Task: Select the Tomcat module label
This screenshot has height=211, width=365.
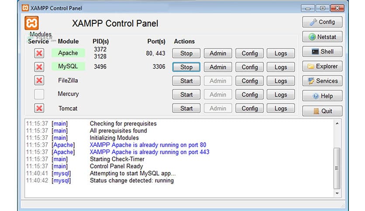Action: (x=68, y=108)
